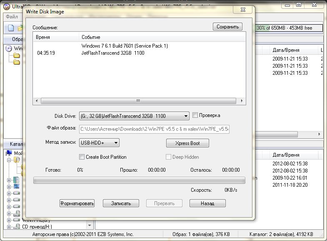
Task: Click the Прошло 00:00:00 value
Action: tap(157, 170)
